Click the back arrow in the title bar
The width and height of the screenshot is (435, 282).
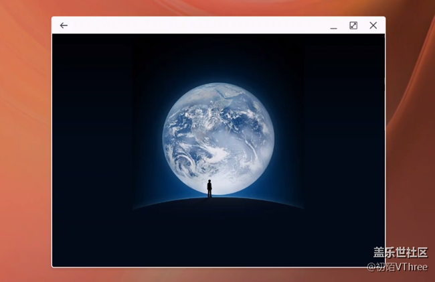click(x=64, y=25)
